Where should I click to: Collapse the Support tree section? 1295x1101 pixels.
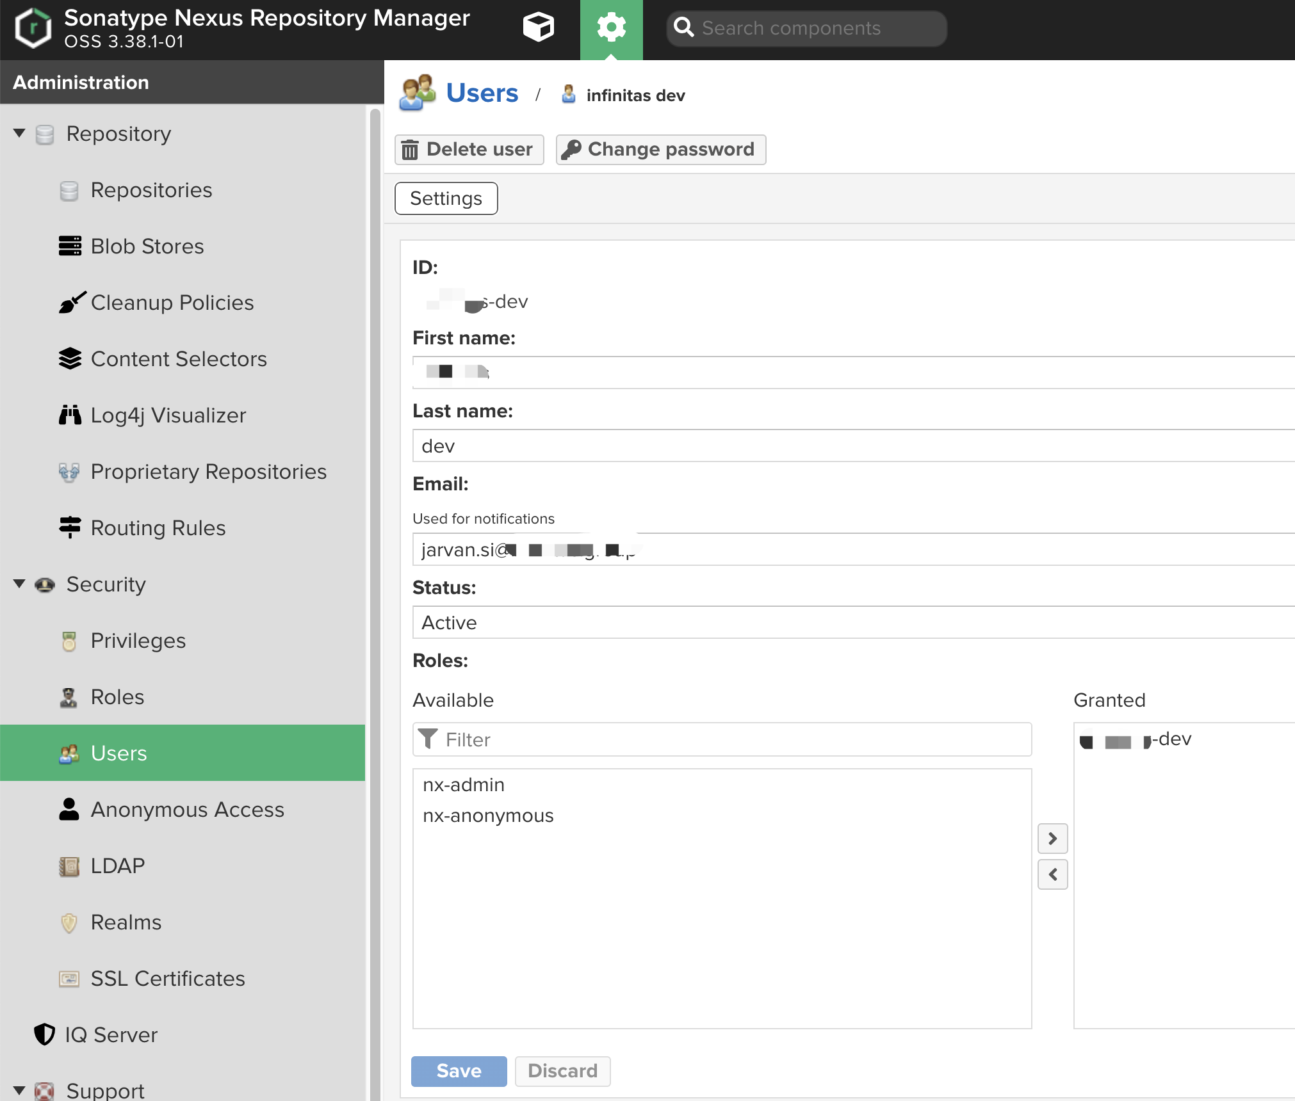(19, 1090)
